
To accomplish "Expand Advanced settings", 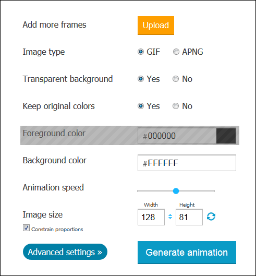I will coord(65,252).
